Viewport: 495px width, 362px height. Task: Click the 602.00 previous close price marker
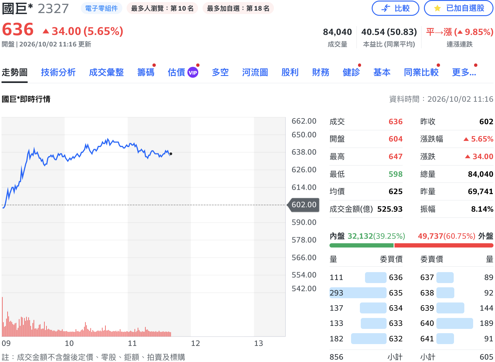(x=303, y=205)
